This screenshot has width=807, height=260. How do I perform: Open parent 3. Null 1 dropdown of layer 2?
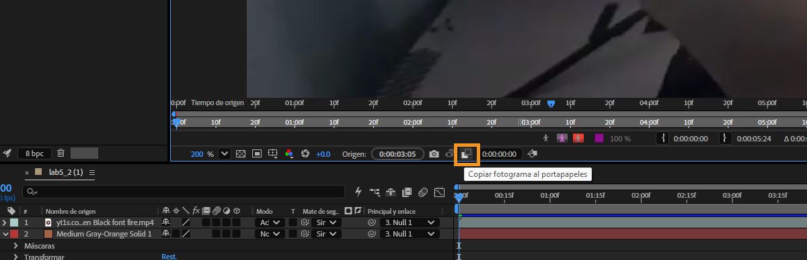[410, 234]
